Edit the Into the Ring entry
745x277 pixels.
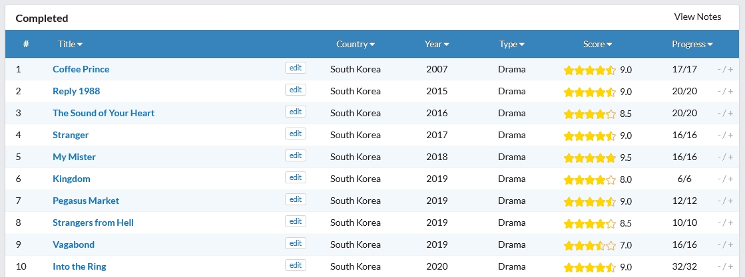tap(296, 265)
